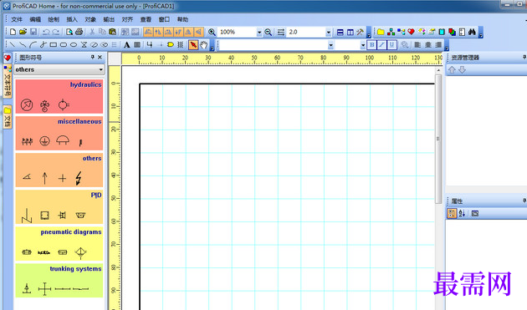
Task: Open the 文件 menu
Action: pyautogui.click(x=17, y=19)
